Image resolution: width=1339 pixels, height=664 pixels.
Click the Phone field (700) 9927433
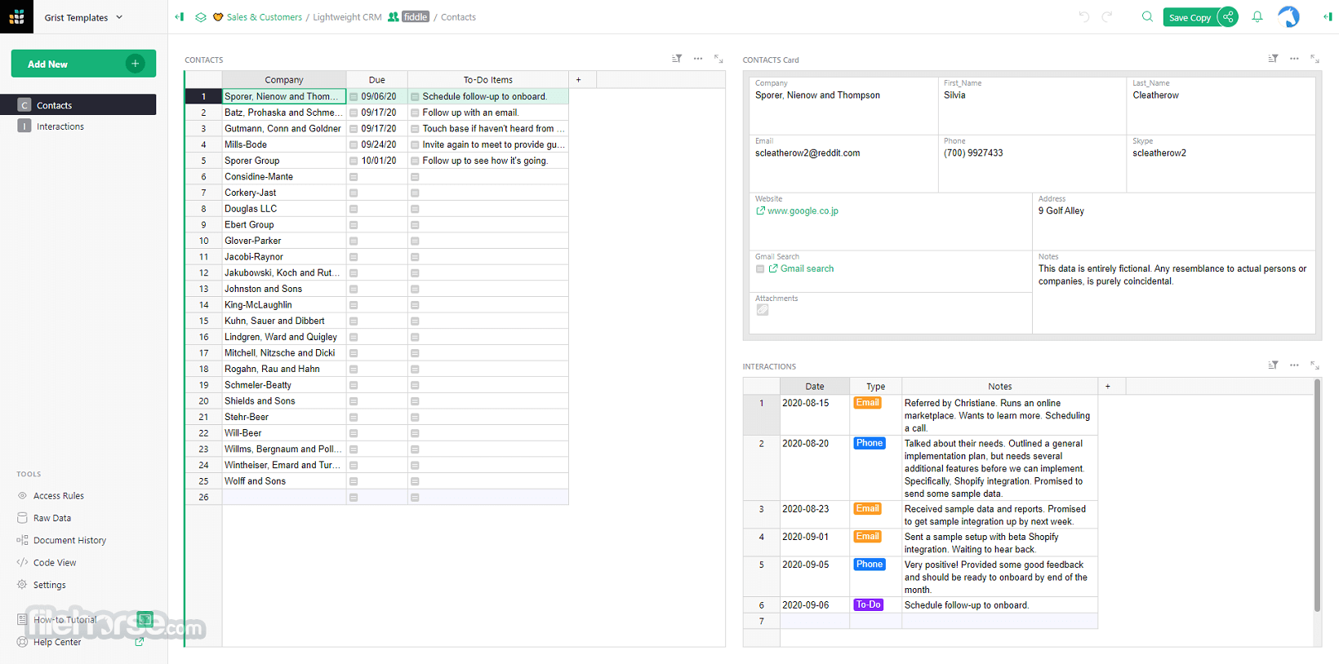pyautogui.click(x=1032, y=163)
